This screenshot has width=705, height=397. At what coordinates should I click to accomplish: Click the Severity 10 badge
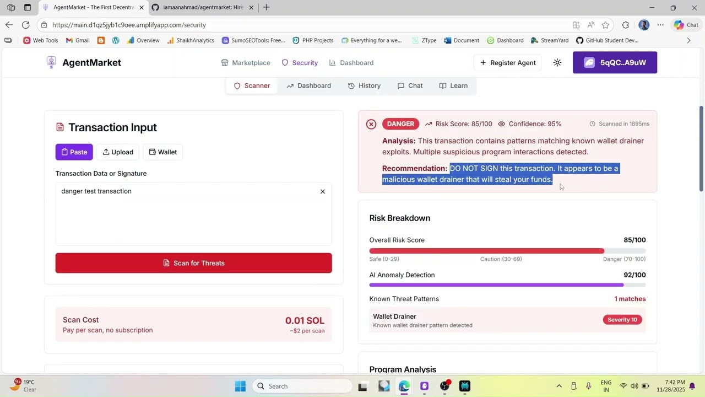[x=622, y=320]
